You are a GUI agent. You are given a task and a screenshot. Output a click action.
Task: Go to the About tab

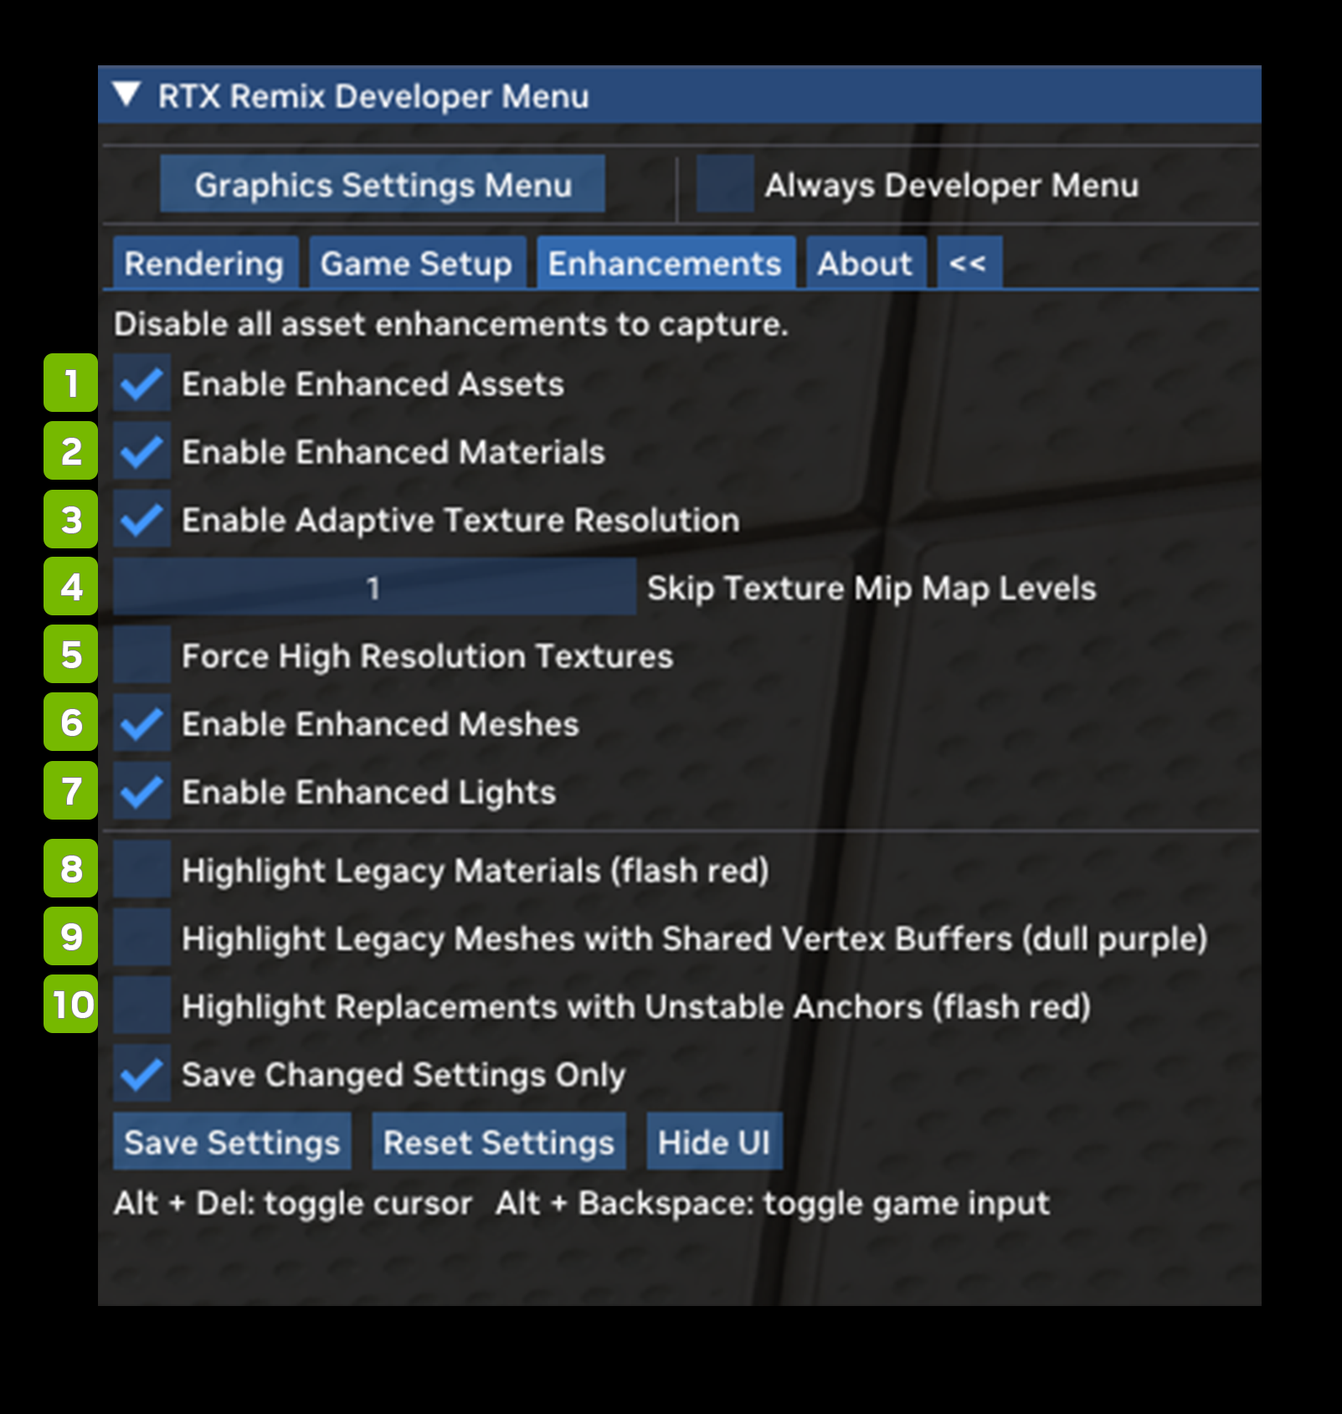click(x=865, y=264)
